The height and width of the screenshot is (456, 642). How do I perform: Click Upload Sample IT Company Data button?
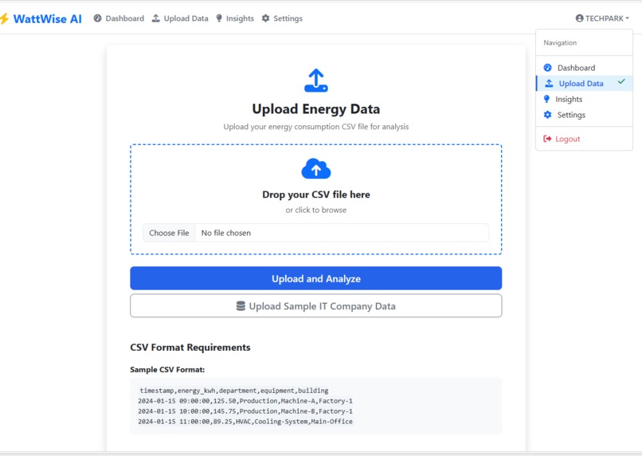(x=316, y=306)
